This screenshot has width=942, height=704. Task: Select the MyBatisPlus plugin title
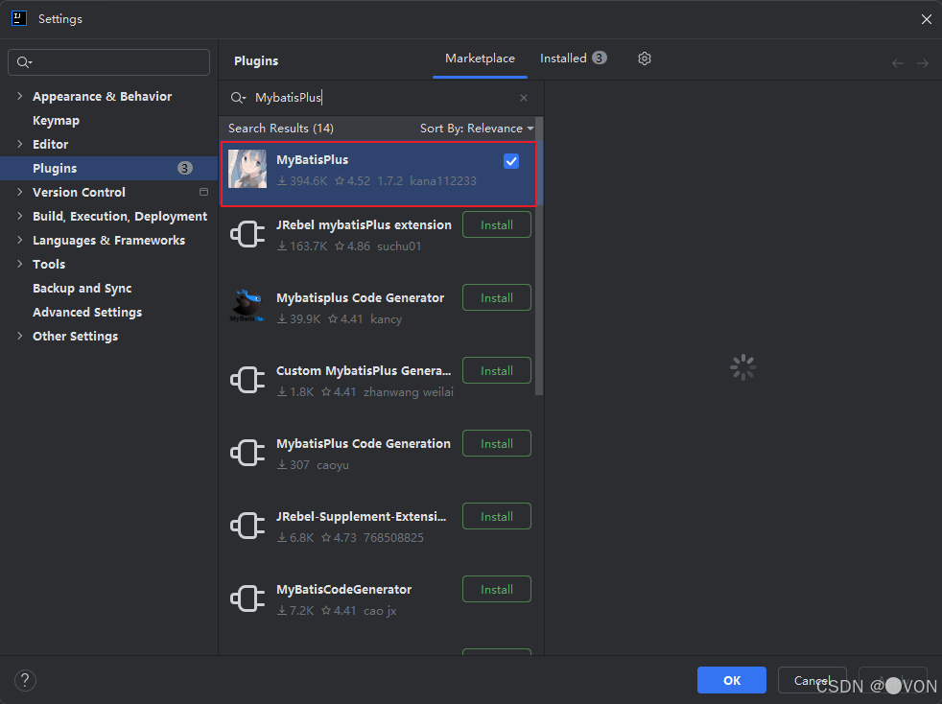[313, 160]
